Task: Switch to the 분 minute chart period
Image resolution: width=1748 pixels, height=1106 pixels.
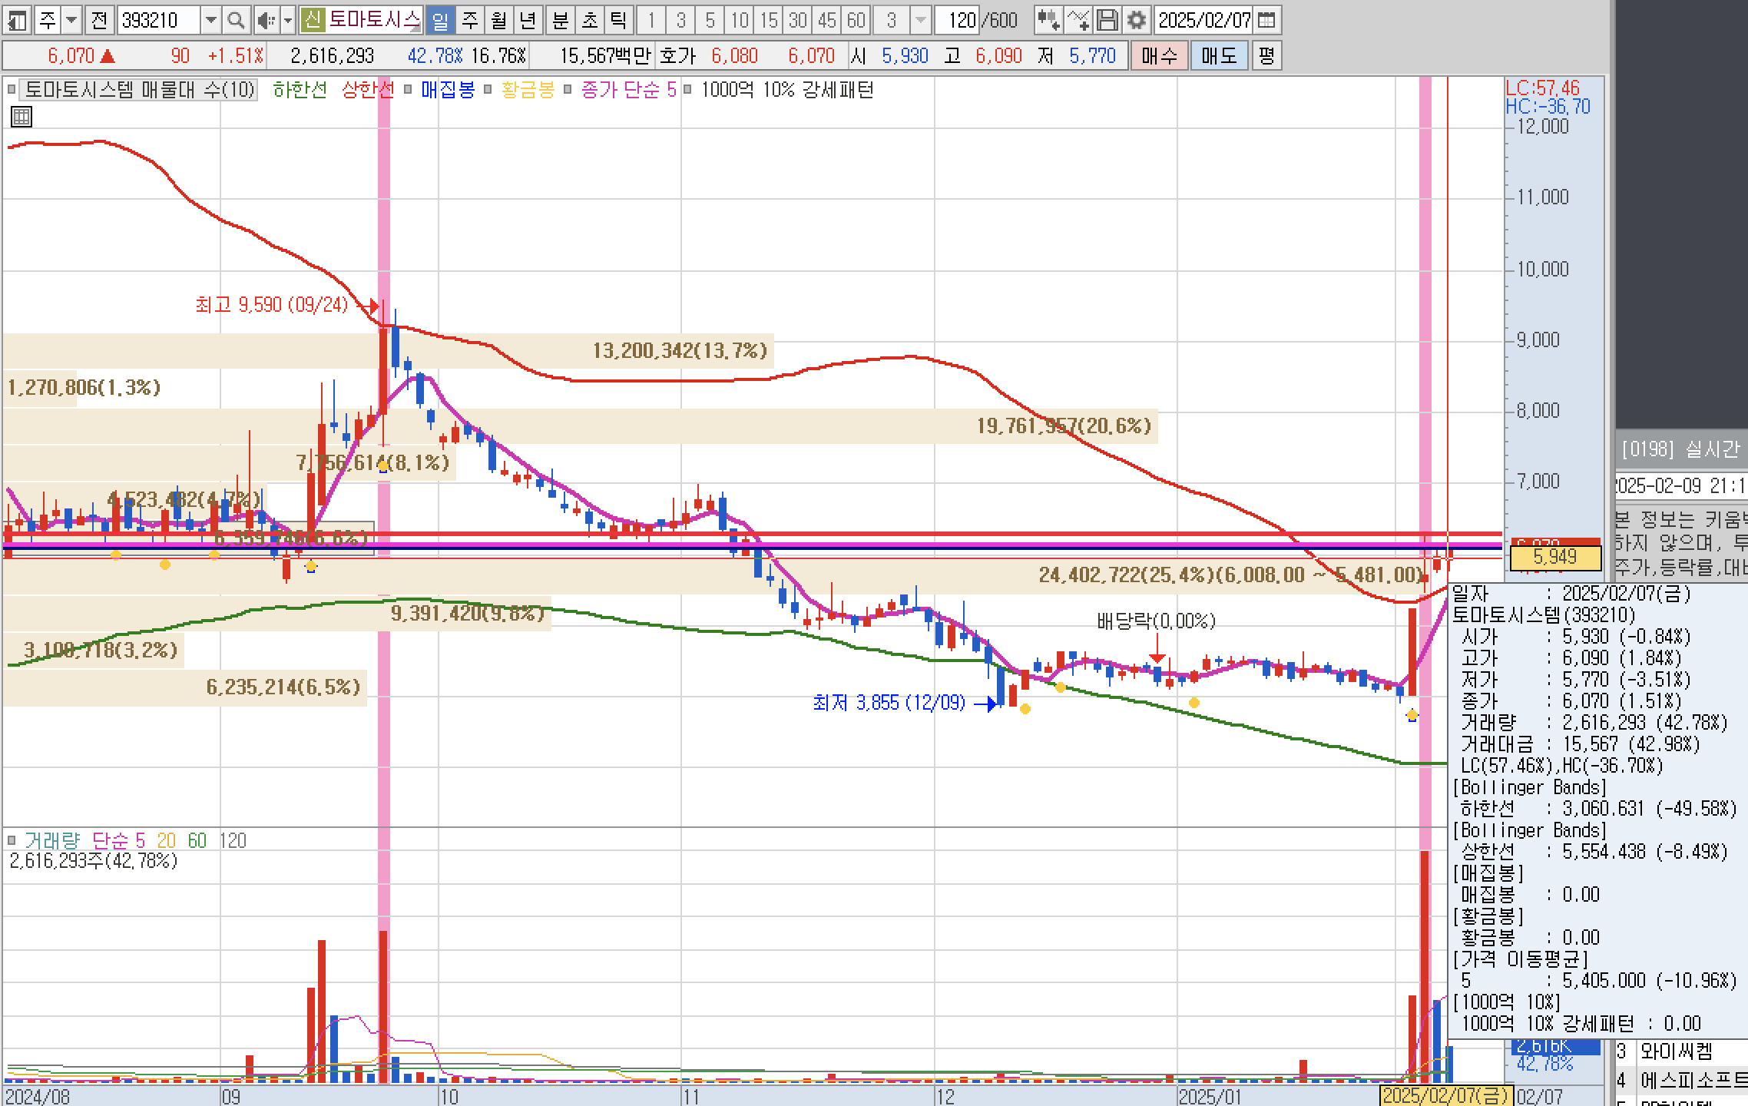Action: coord(560,20)
